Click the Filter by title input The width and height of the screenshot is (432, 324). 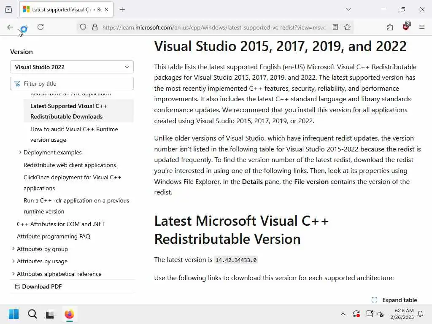[72, 84]
